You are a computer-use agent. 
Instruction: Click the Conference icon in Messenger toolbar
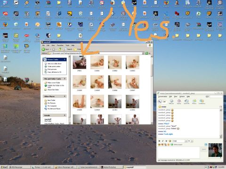(202, 102)
